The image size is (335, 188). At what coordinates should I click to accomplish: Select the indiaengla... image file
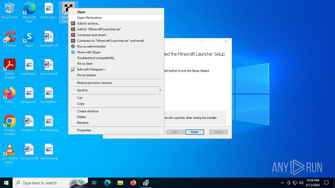(x=49, y=11)
